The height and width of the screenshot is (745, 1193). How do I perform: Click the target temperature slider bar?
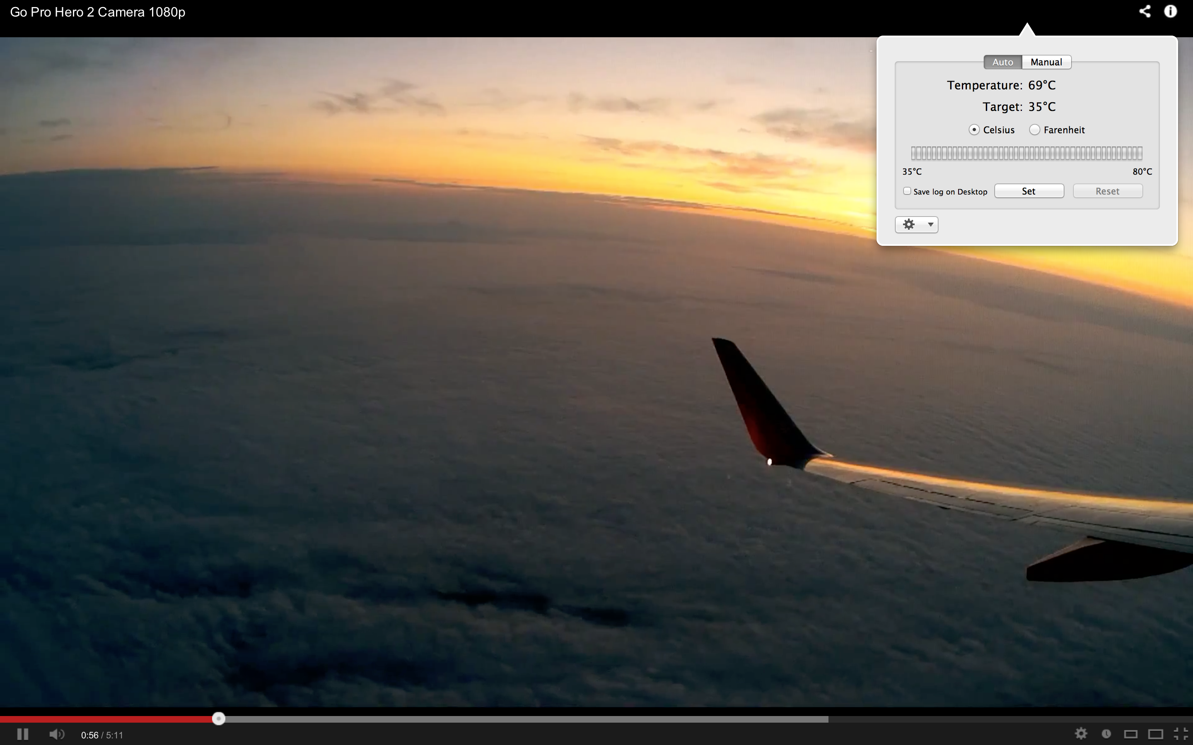click(x=1026, y=153)
